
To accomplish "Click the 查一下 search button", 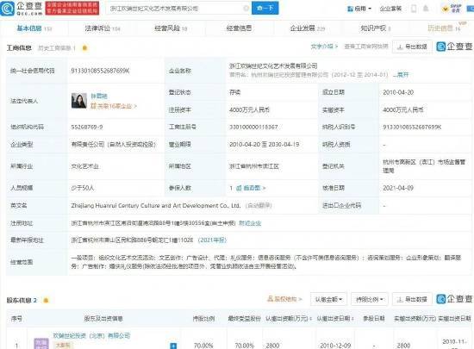I will 265,8.
